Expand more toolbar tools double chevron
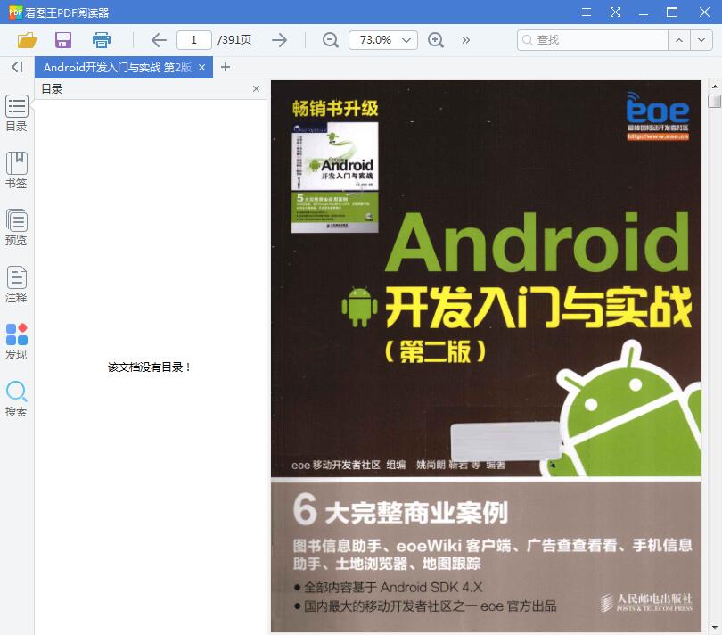The width and height of the screenshot is (722, 635). [x=466, y=40]
